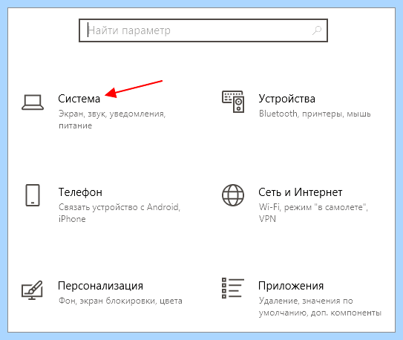Open the Устройства keyboard and speaker icon
Viewport: 403px width, 340px height.
tap(233, 101)
